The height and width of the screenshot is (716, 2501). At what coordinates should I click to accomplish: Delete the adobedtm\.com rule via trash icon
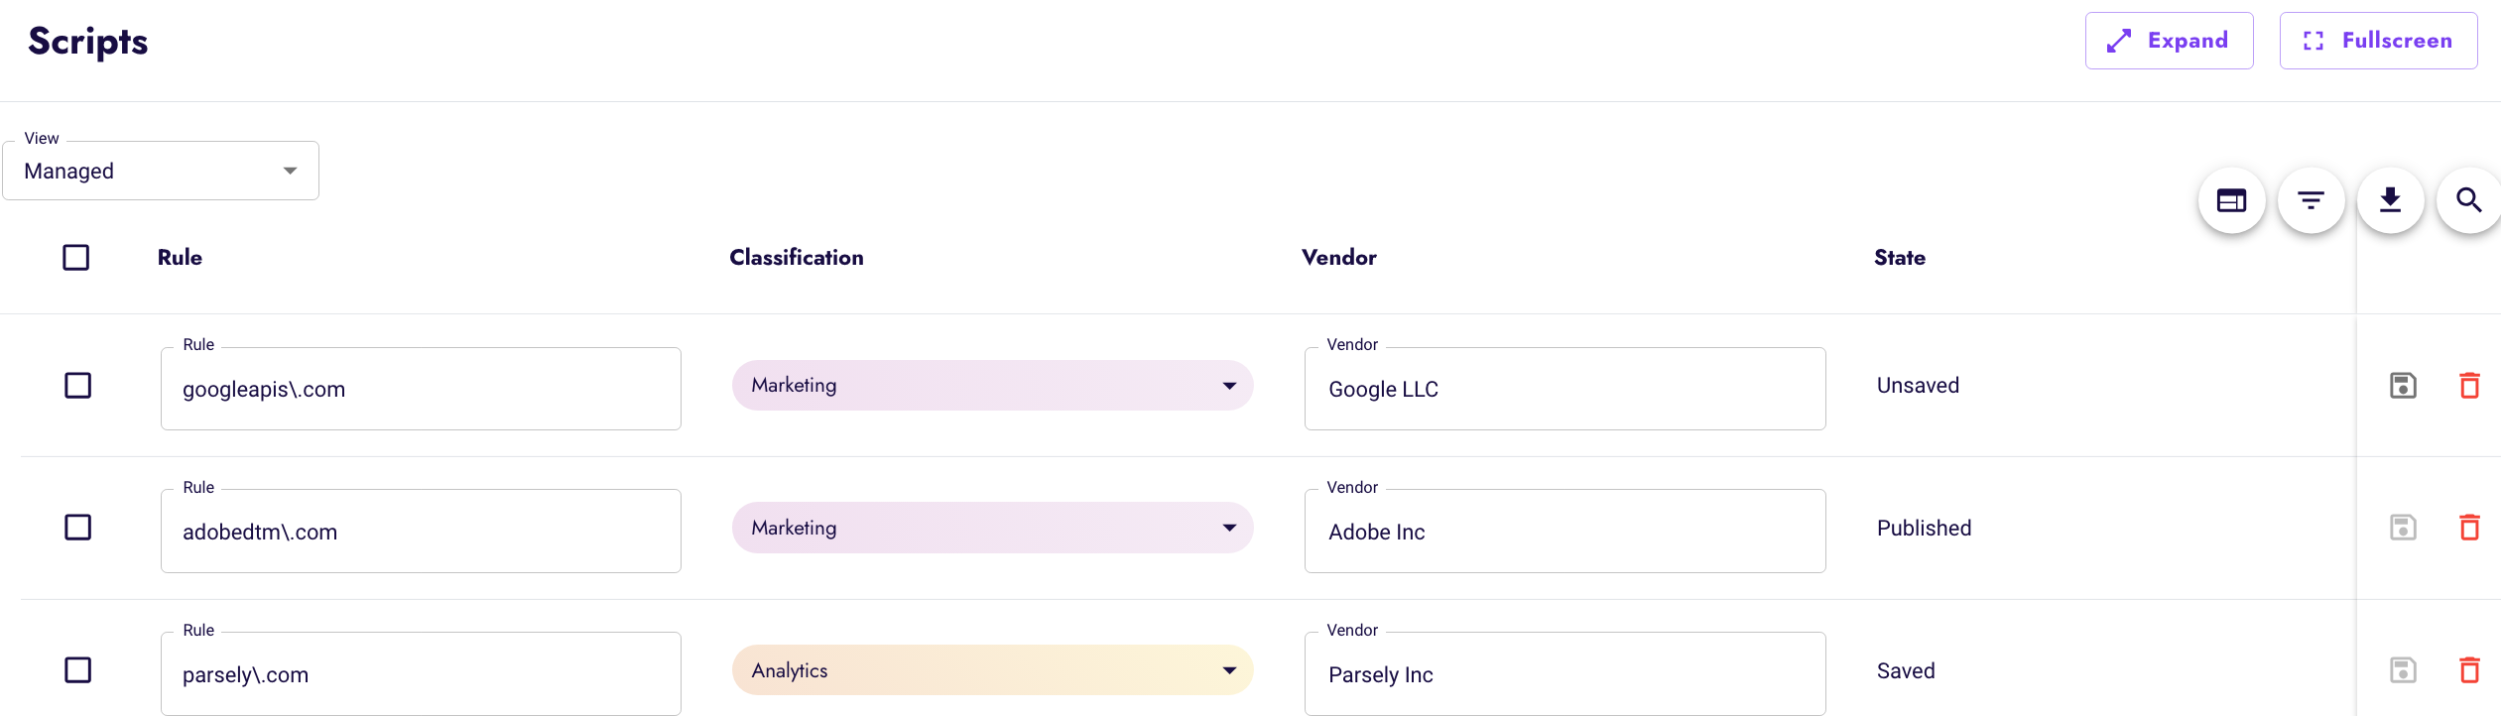[x=2468, y=528]
